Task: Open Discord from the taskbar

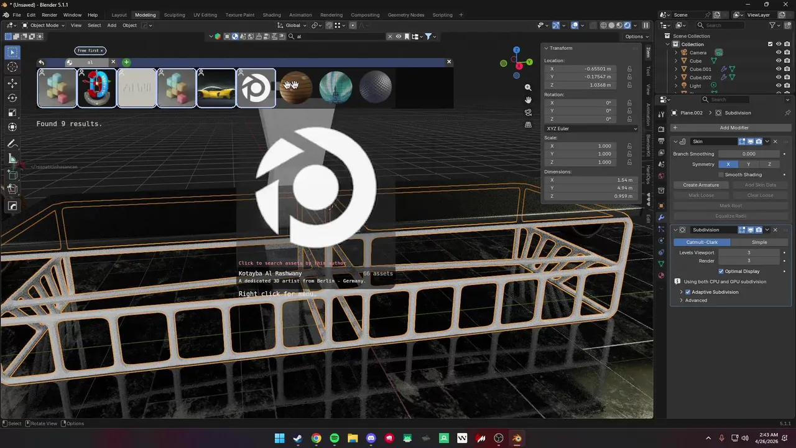Action: coord(371,438)
